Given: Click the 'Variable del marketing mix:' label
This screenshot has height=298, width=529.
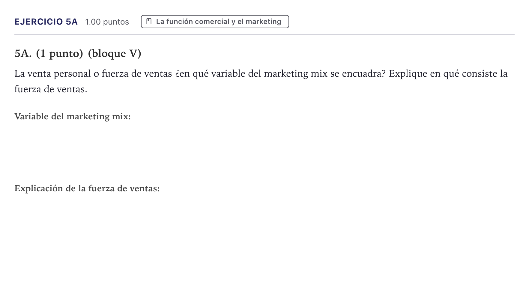Looking at the screenshot, I should [73, 116].
